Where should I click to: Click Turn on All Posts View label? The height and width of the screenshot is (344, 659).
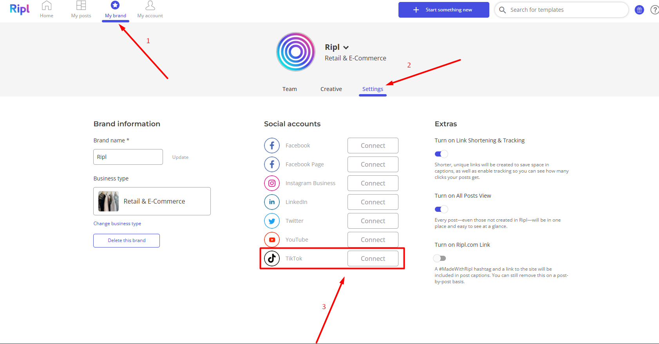click(463, 196)
